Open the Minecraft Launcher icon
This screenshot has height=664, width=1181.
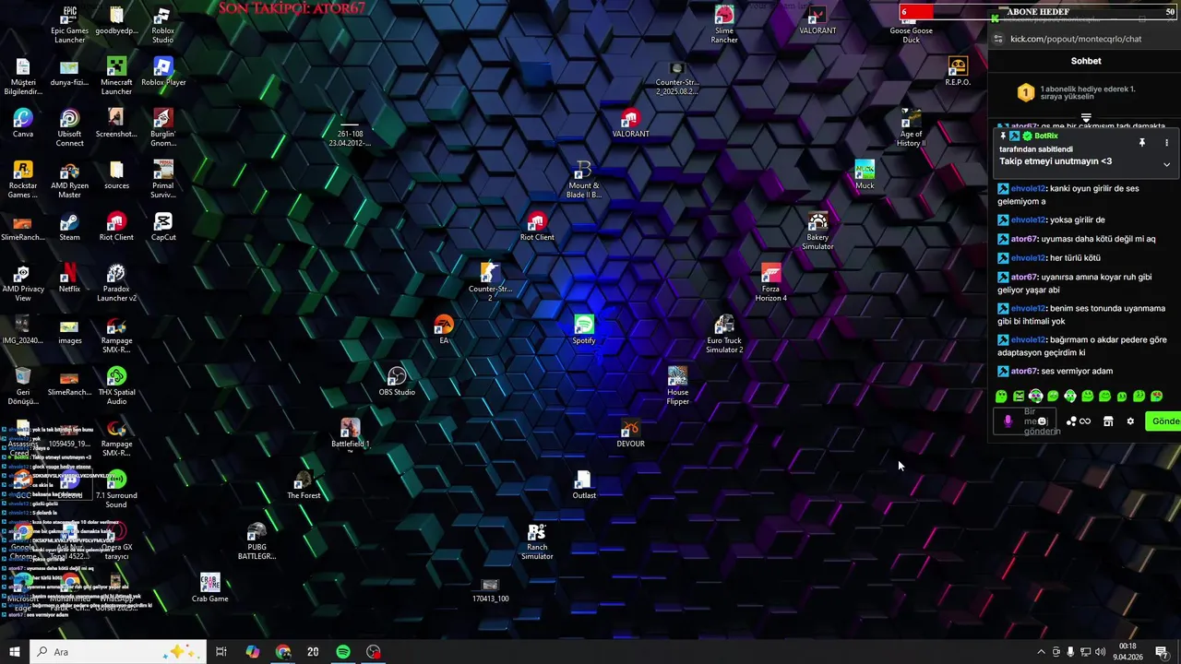click(x=116, y=76)
